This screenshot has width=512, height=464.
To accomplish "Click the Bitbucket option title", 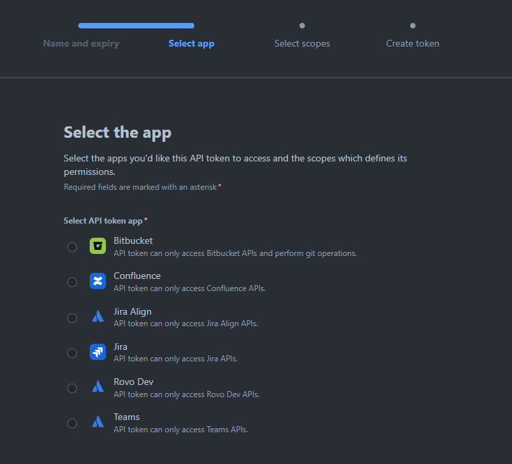I will (133, 240).
